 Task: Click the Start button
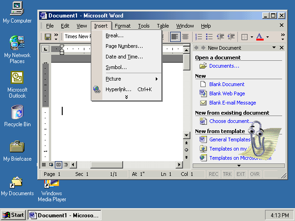tap(13, 215)
